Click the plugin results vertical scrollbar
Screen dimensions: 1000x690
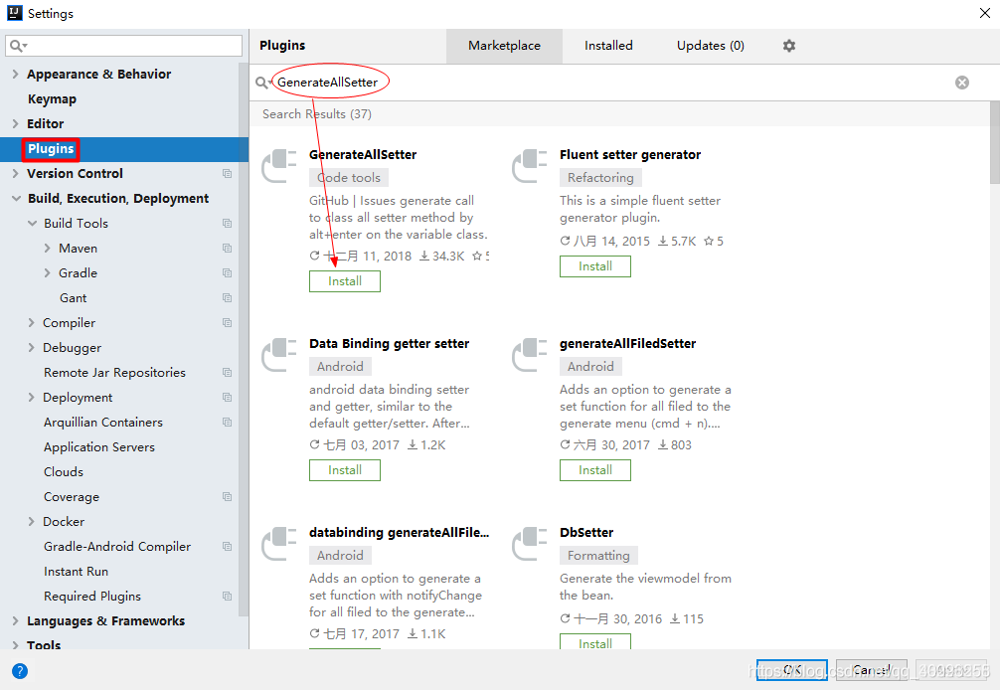click(x=995, y=142)
